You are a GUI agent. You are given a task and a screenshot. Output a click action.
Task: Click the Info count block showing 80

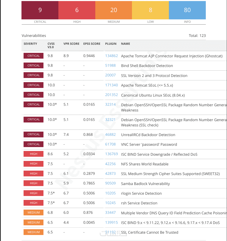point(187,10)
